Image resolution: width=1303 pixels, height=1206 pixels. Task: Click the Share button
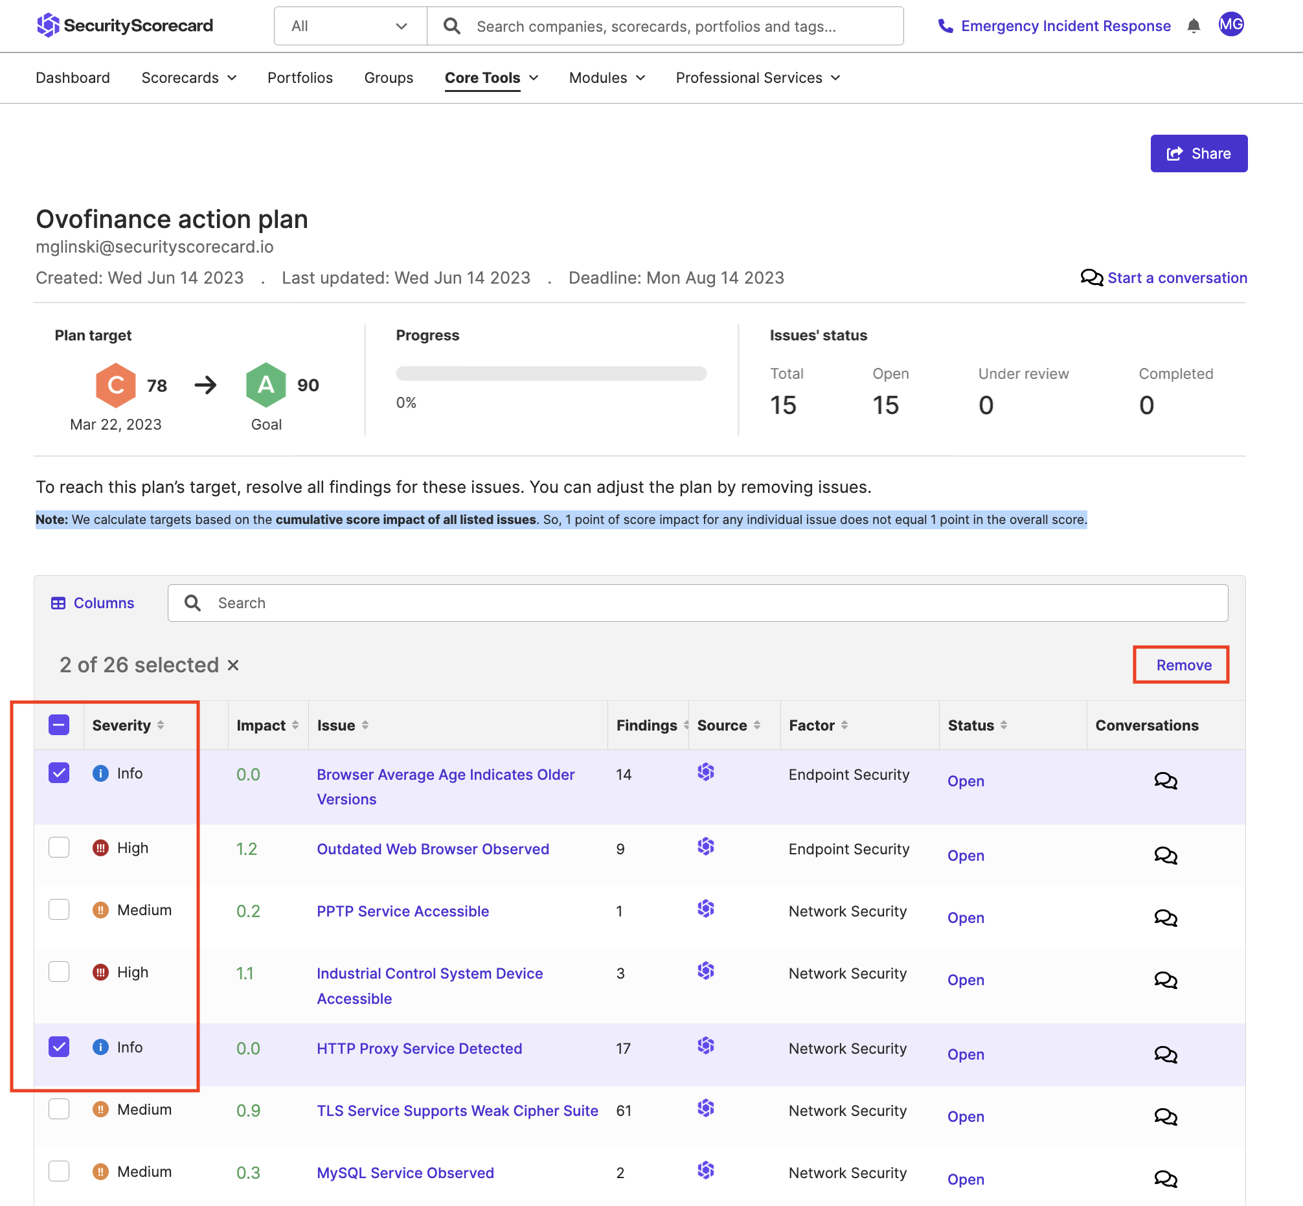point(1199,154)
